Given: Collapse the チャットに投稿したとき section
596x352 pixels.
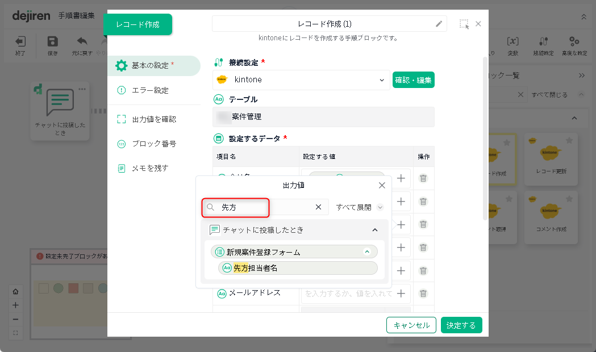Looking at the screenshot, I should pyautogui.click(x=375, y=230).
